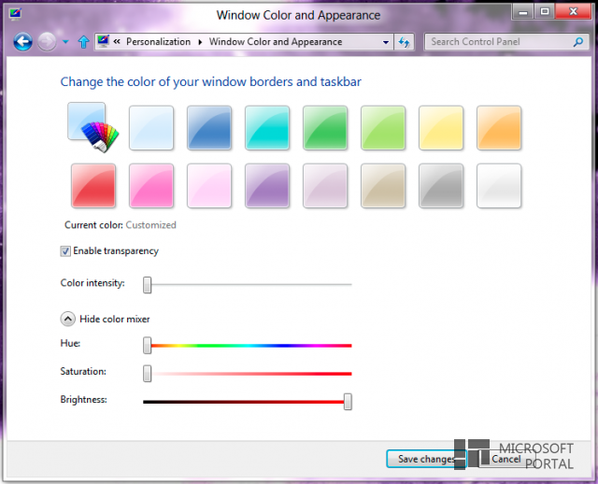
Task: Choose the gray color swatch
Action: 441,186
